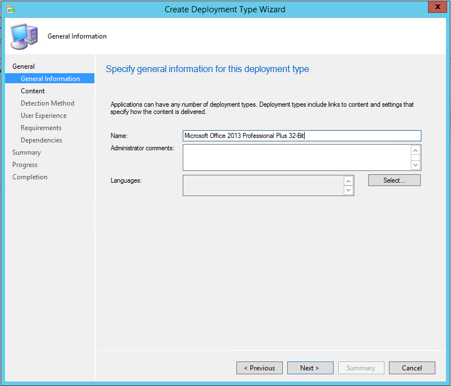Click the Administrator comments text box

point(296,158)
